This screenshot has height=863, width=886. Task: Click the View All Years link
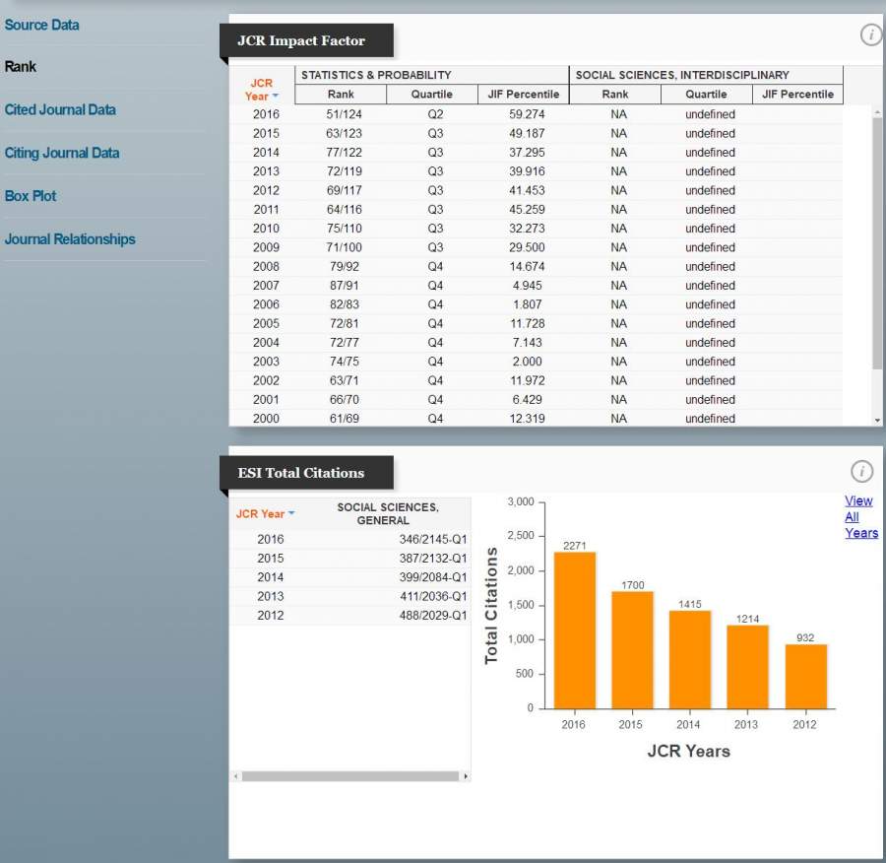[859, 516]
